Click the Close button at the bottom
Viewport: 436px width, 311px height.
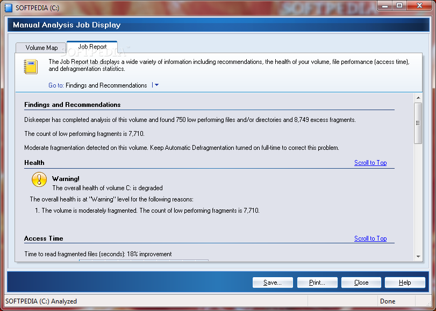361,283
